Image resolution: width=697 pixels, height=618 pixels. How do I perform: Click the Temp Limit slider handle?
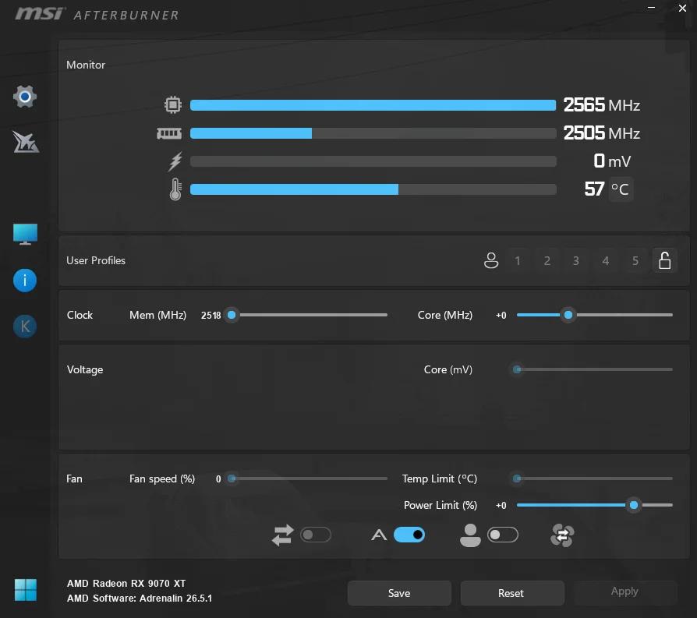click(x=517, y=479)
